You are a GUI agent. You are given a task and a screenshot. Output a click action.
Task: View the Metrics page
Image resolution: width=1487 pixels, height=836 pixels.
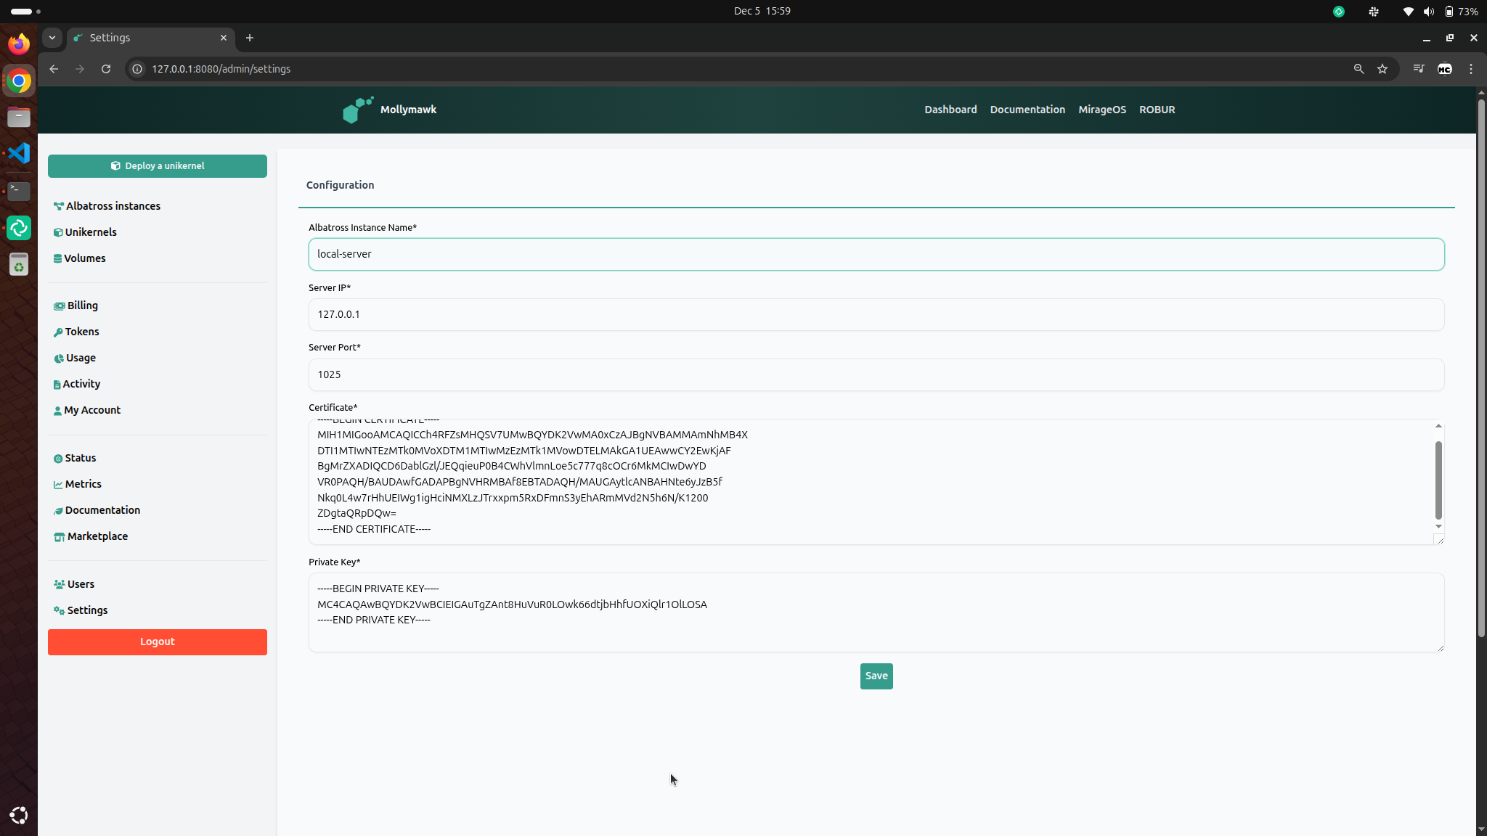coord(83,484)
